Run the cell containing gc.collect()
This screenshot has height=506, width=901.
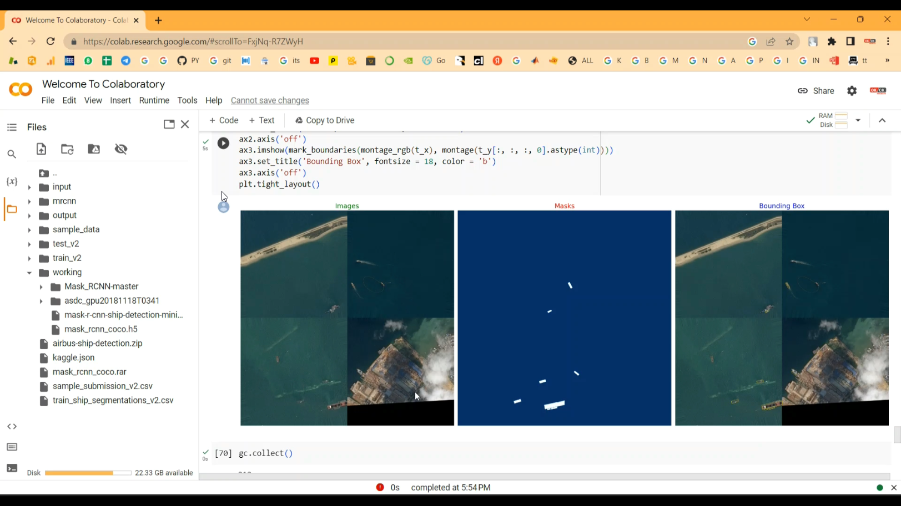222,453
